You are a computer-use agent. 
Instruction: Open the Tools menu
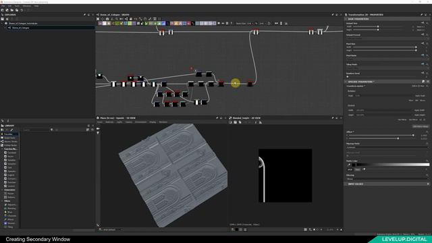pos(17,6)
